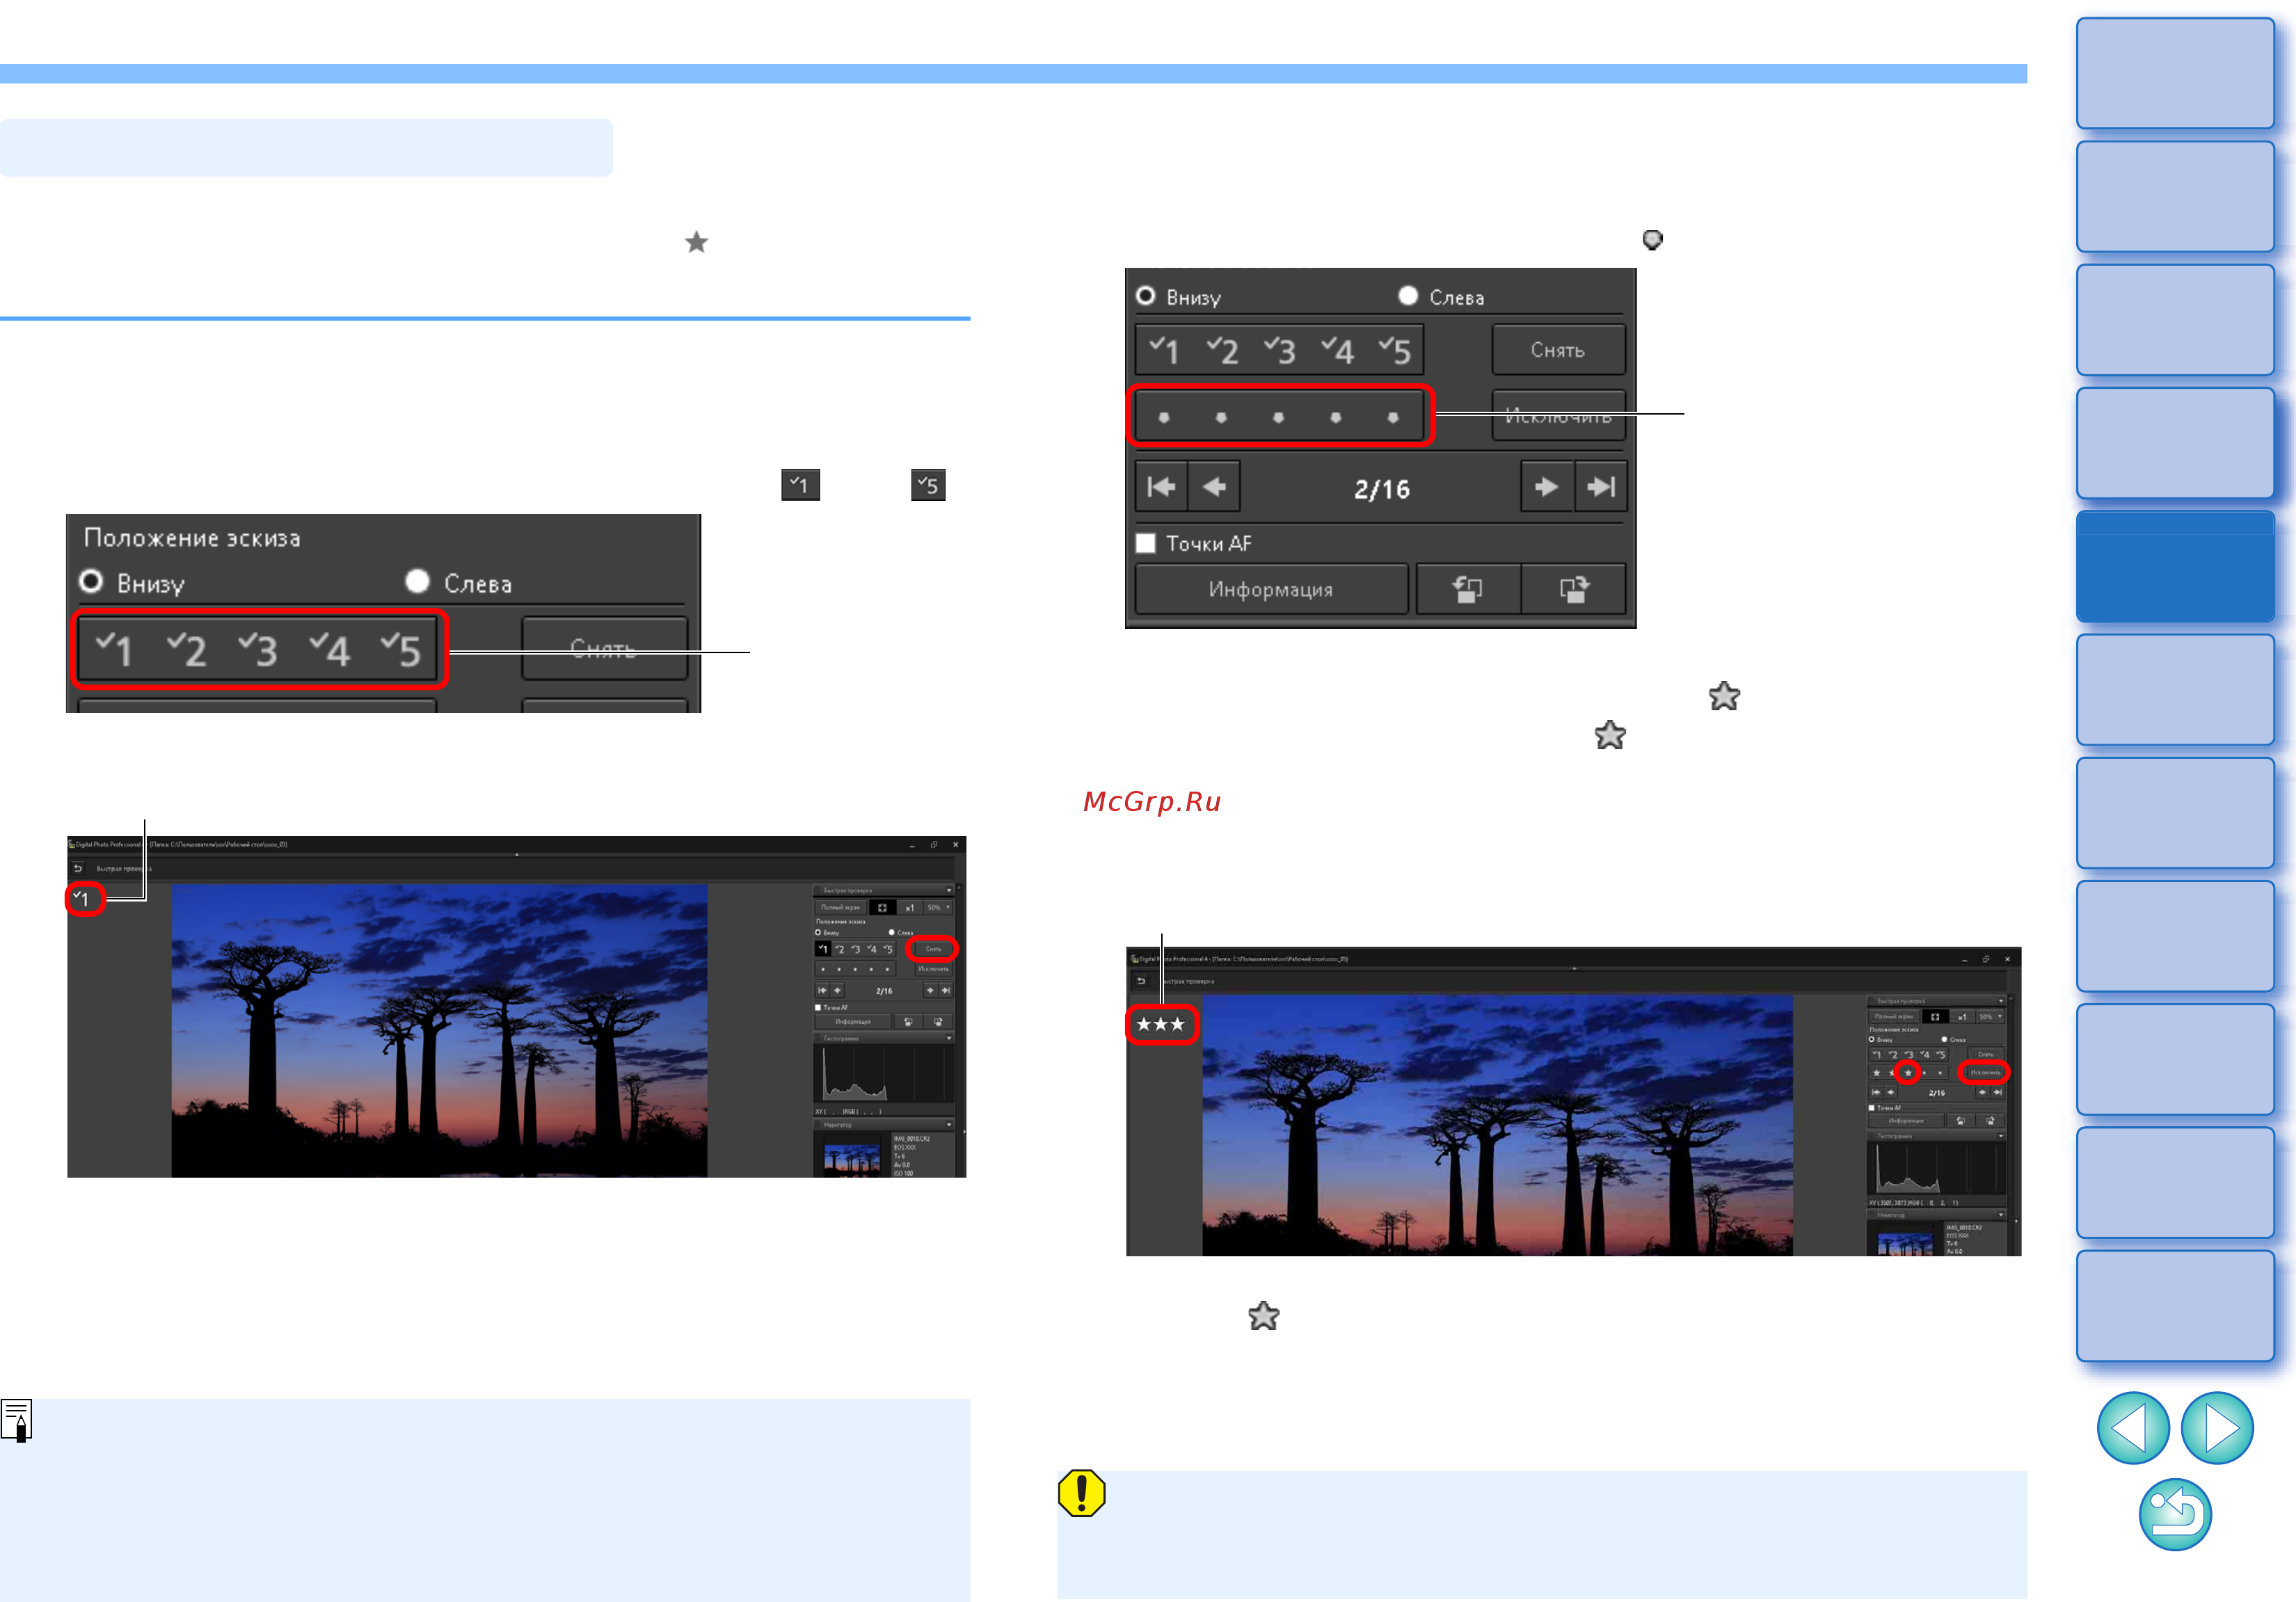Viewport: 2296px width, 1602px height.
Task: Apply check mark 5 in the Точки AF panel
Action: tap(1394, 350)
